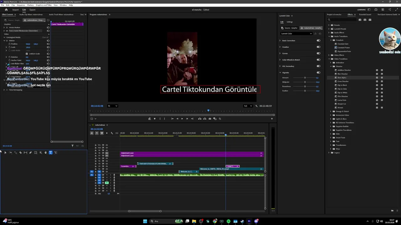Go to In point button

tap(172, 119)
